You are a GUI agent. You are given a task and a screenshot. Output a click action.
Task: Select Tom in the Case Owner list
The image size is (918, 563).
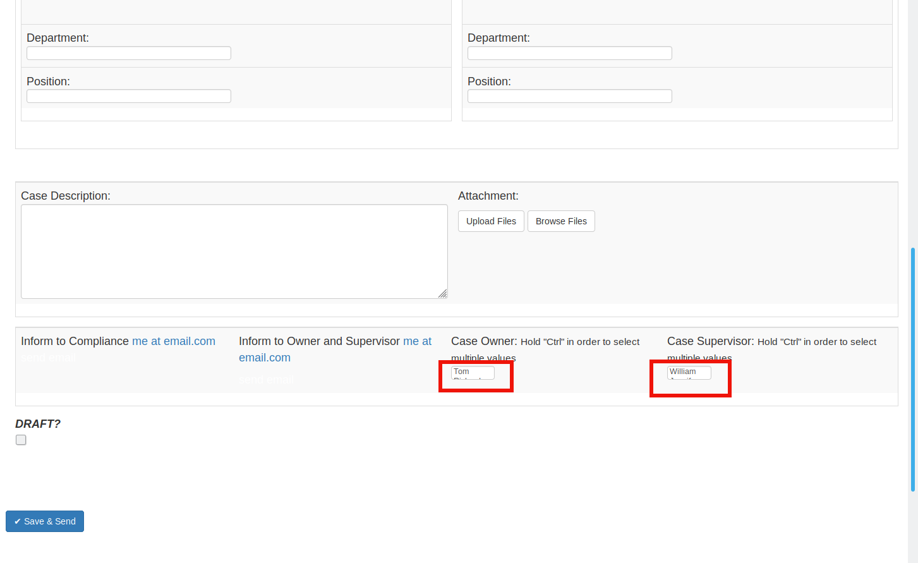coord(462,372)
